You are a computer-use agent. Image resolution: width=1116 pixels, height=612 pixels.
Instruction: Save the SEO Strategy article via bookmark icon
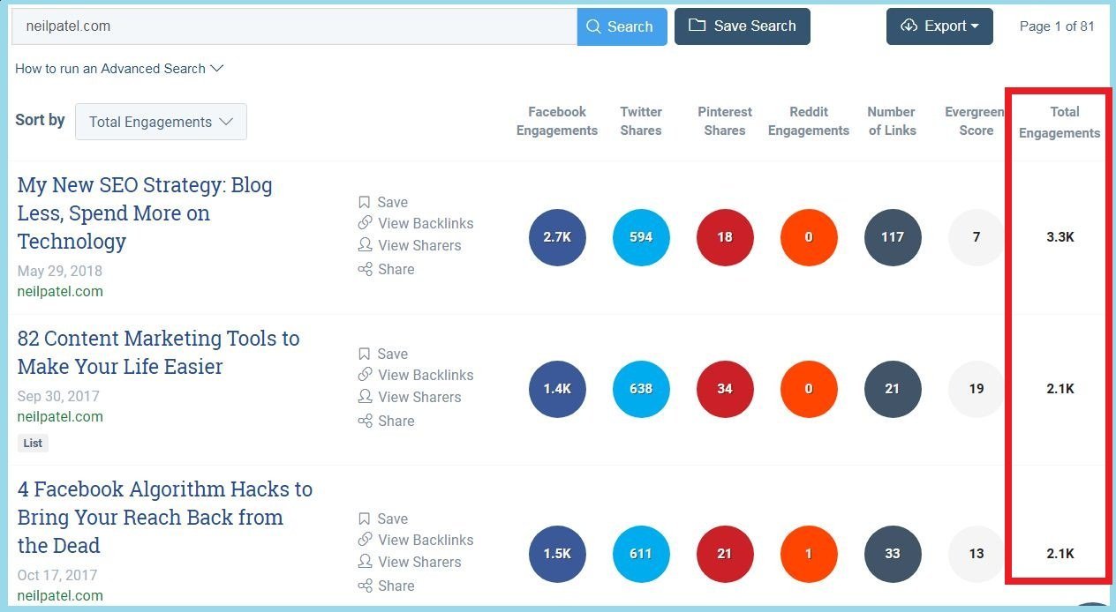365,202
